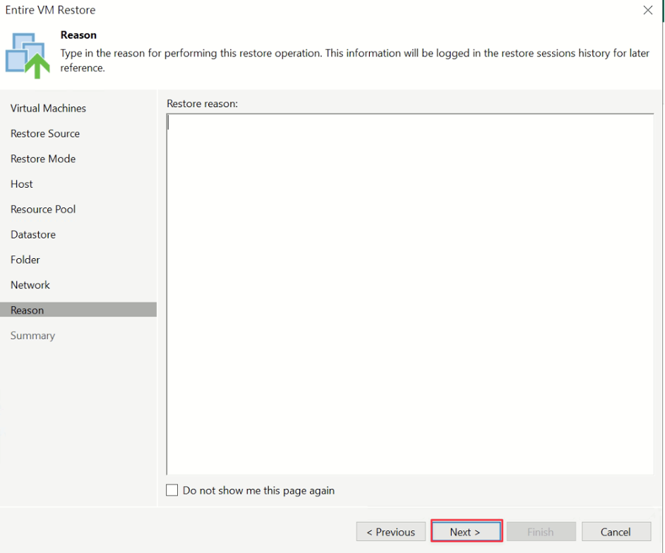
Task: Select the Folder wizard step
Action: click(25, 260)
